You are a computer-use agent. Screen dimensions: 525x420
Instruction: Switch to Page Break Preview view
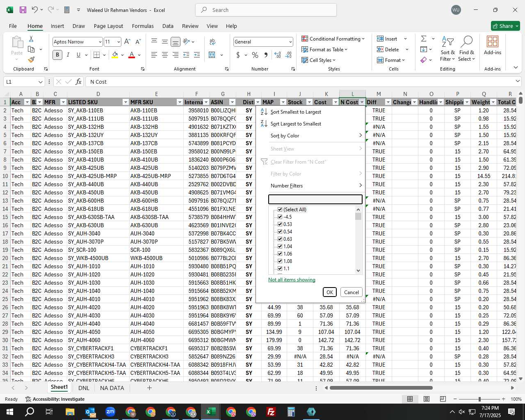[x=443, y=399]
